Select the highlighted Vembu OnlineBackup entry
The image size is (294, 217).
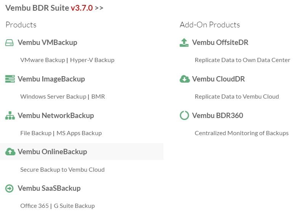pyautogui.click(x=81, y=152)
